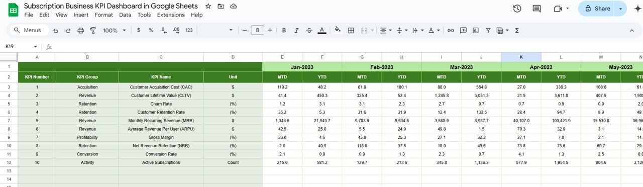Open vertical align dropdown
Image resolution: width=643 pixels, height=187 pixels.
point(402,31)
